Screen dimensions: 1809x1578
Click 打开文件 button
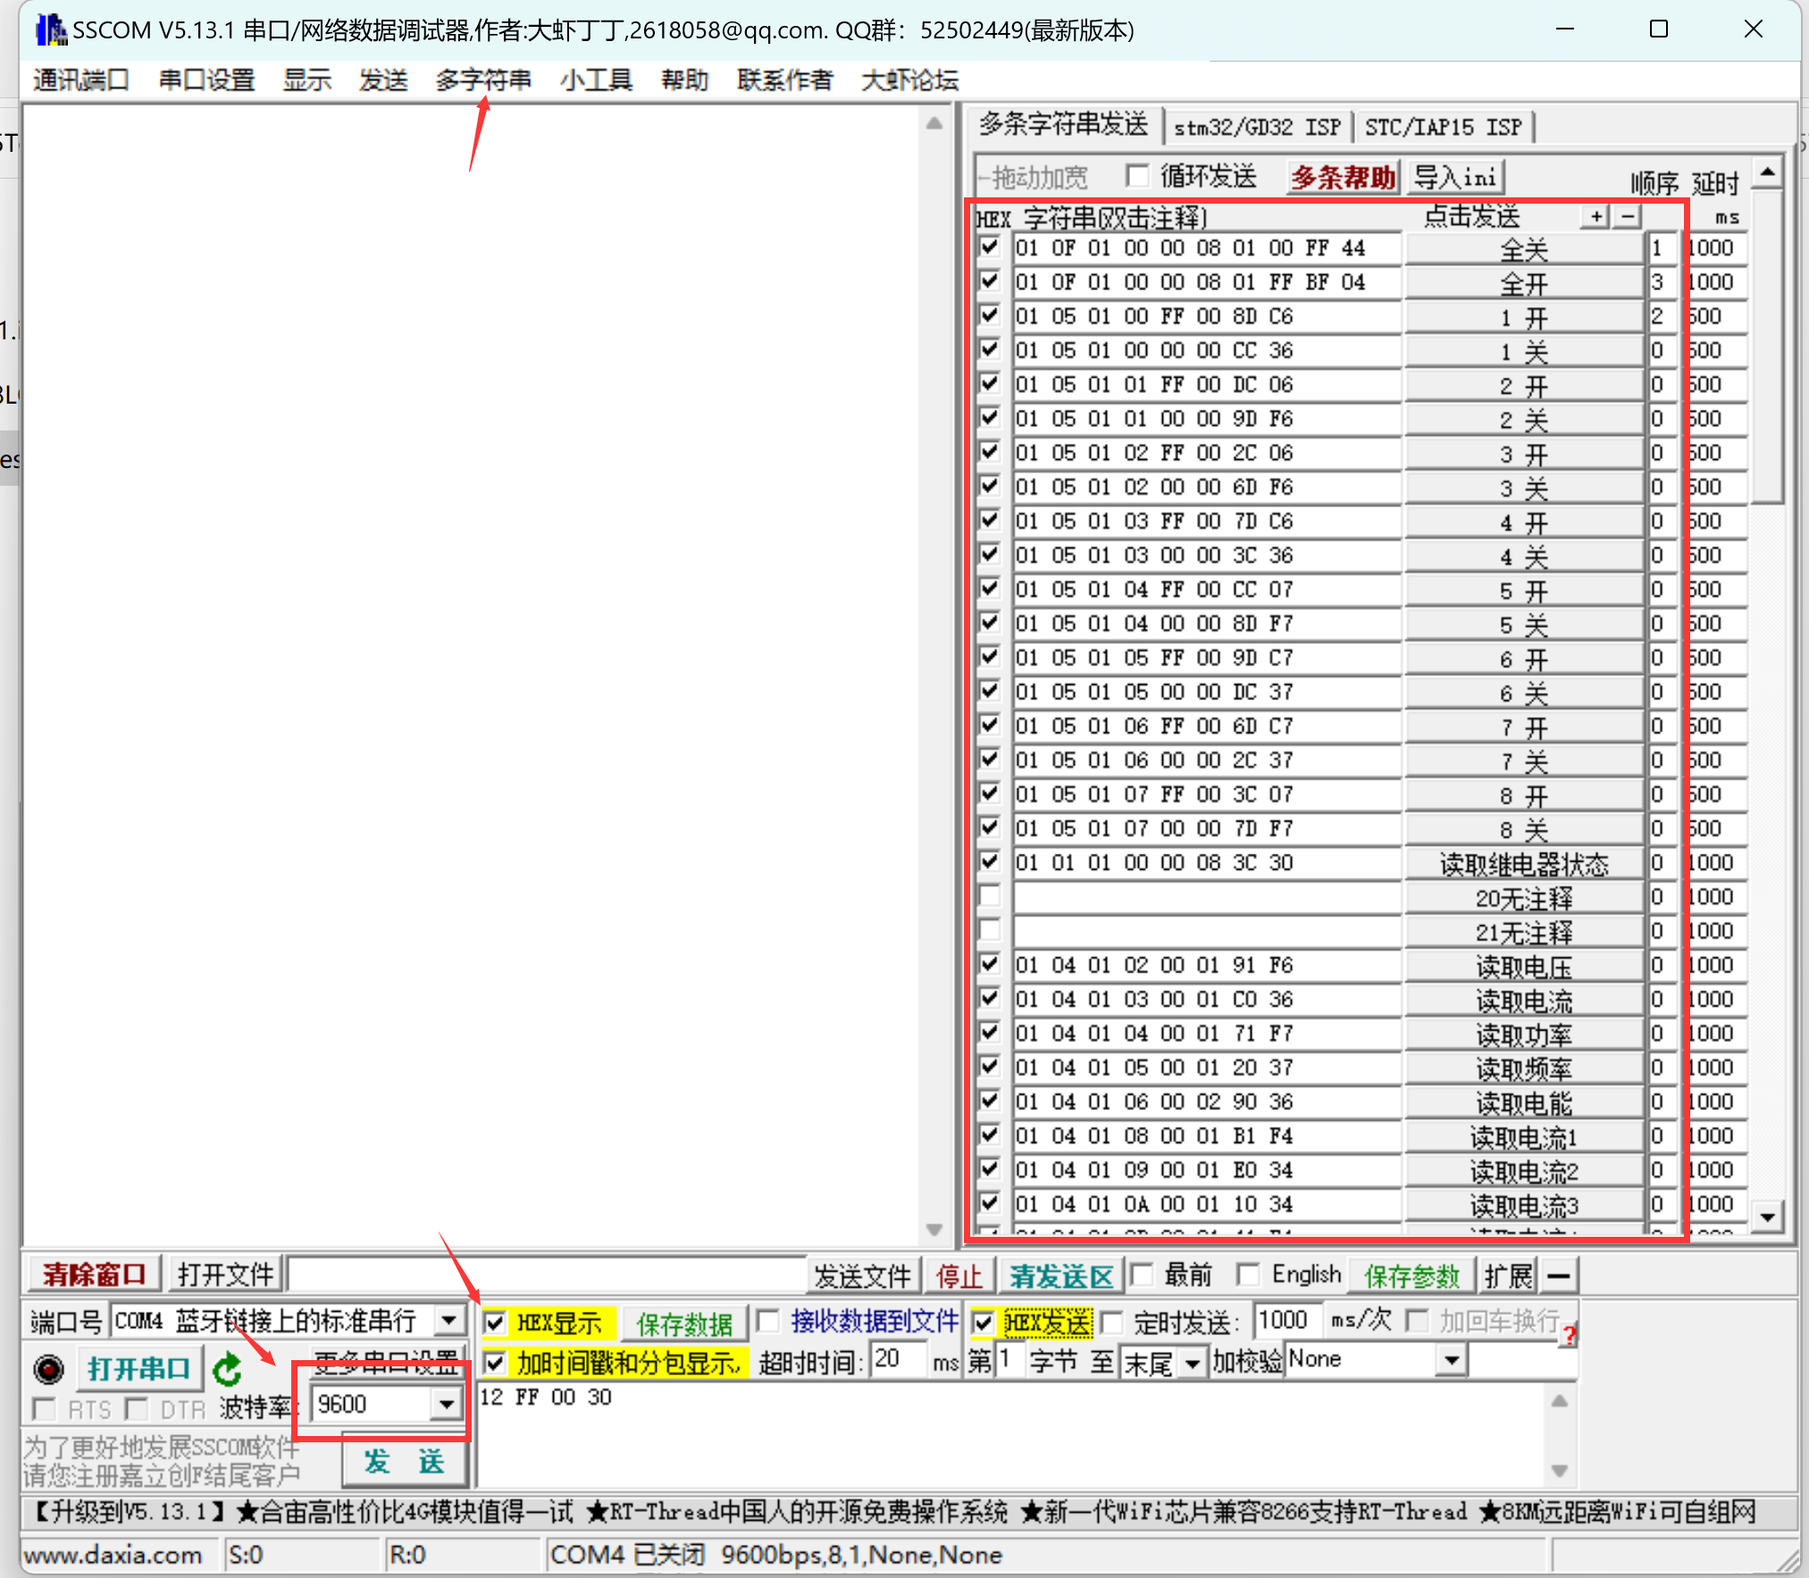coord(225,1274)
